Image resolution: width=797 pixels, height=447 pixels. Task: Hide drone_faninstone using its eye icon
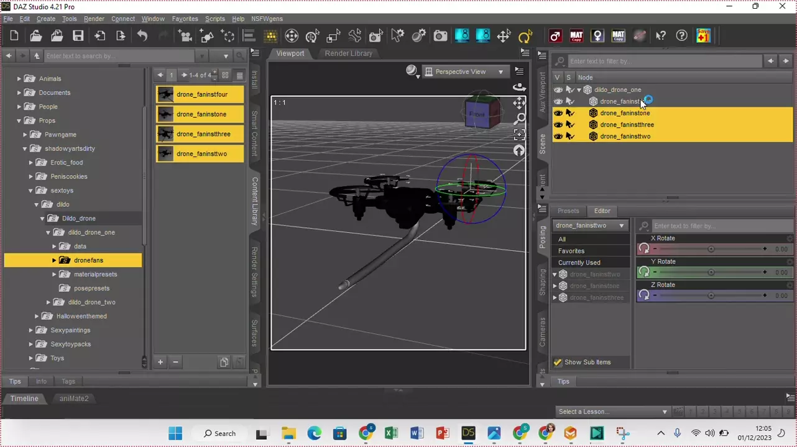click(558, 113)
